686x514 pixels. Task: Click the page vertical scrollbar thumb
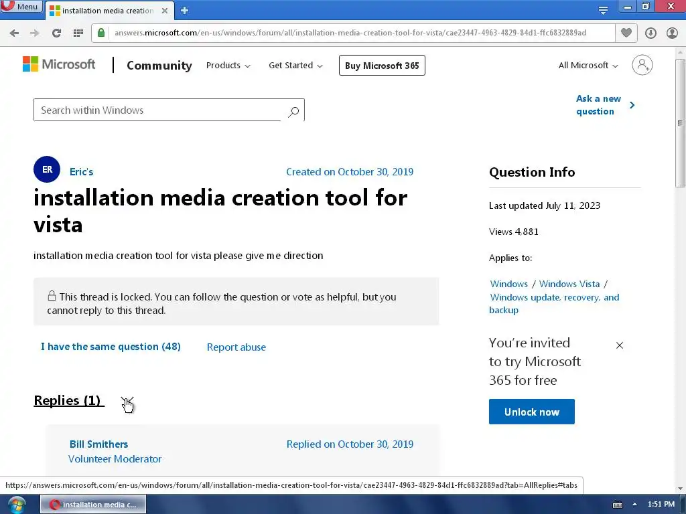(680, 122)
